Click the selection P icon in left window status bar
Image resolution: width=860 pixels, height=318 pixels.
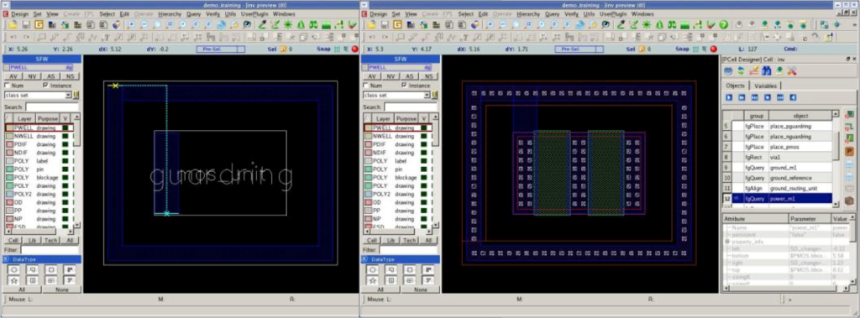click(x=283, y=49)
